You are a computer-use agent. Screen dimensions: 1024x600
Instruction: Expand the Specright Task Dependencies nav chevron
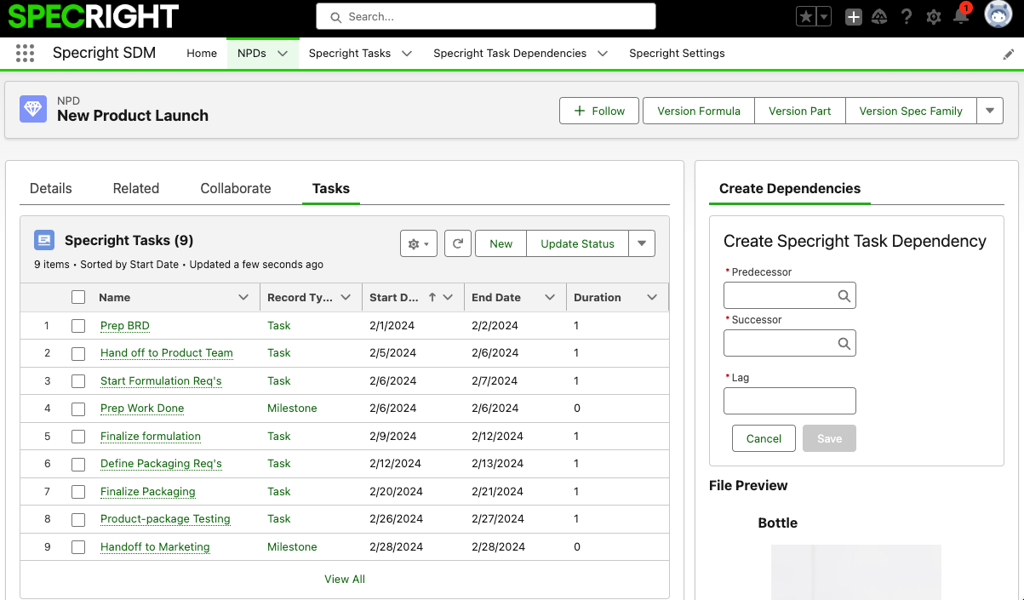point(603,53)
